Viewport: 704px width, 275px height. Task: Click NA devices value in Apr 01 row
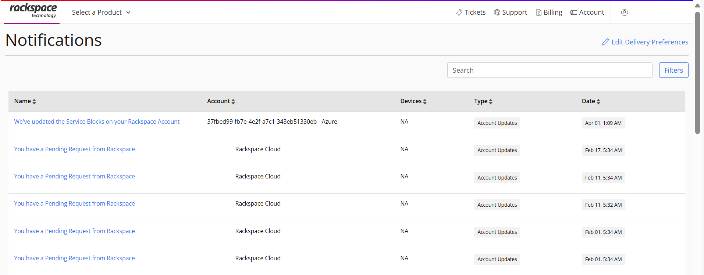click(x=404, y=122)
